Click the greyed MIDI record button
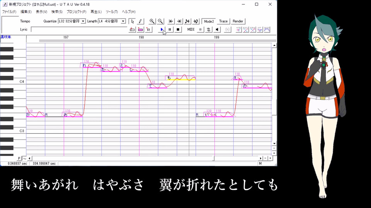Viewport: 371px width, 208px height. pos(201,30)
